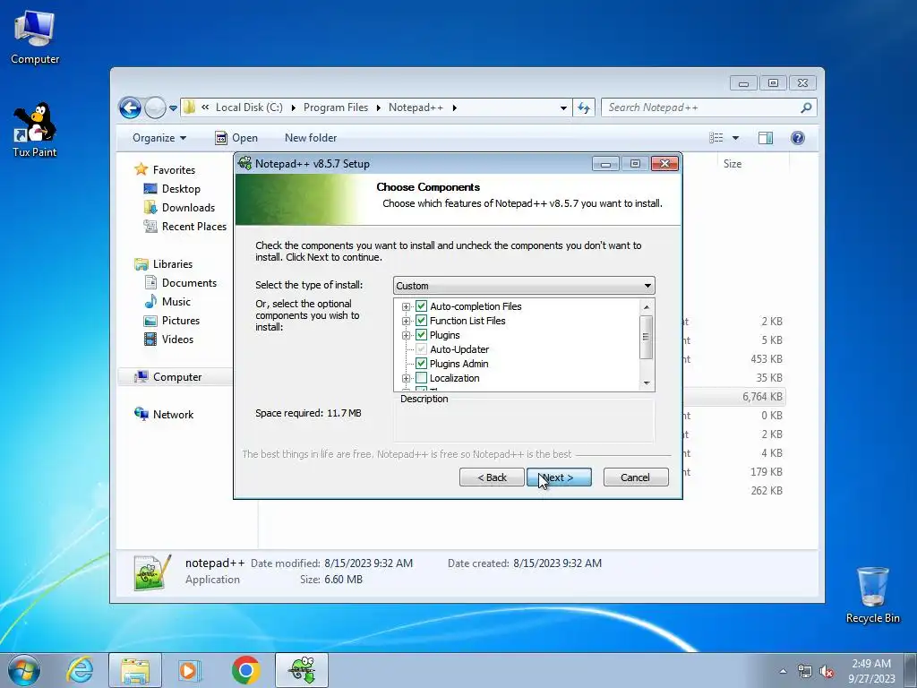Click the network tray icon
The width and height of the screenshot is (917, 688).
(x=805, y=672)
